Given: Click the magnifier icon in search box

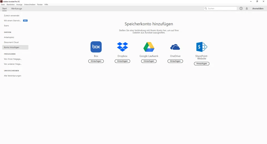Looking at the screenshot, I should coord(206,8).
